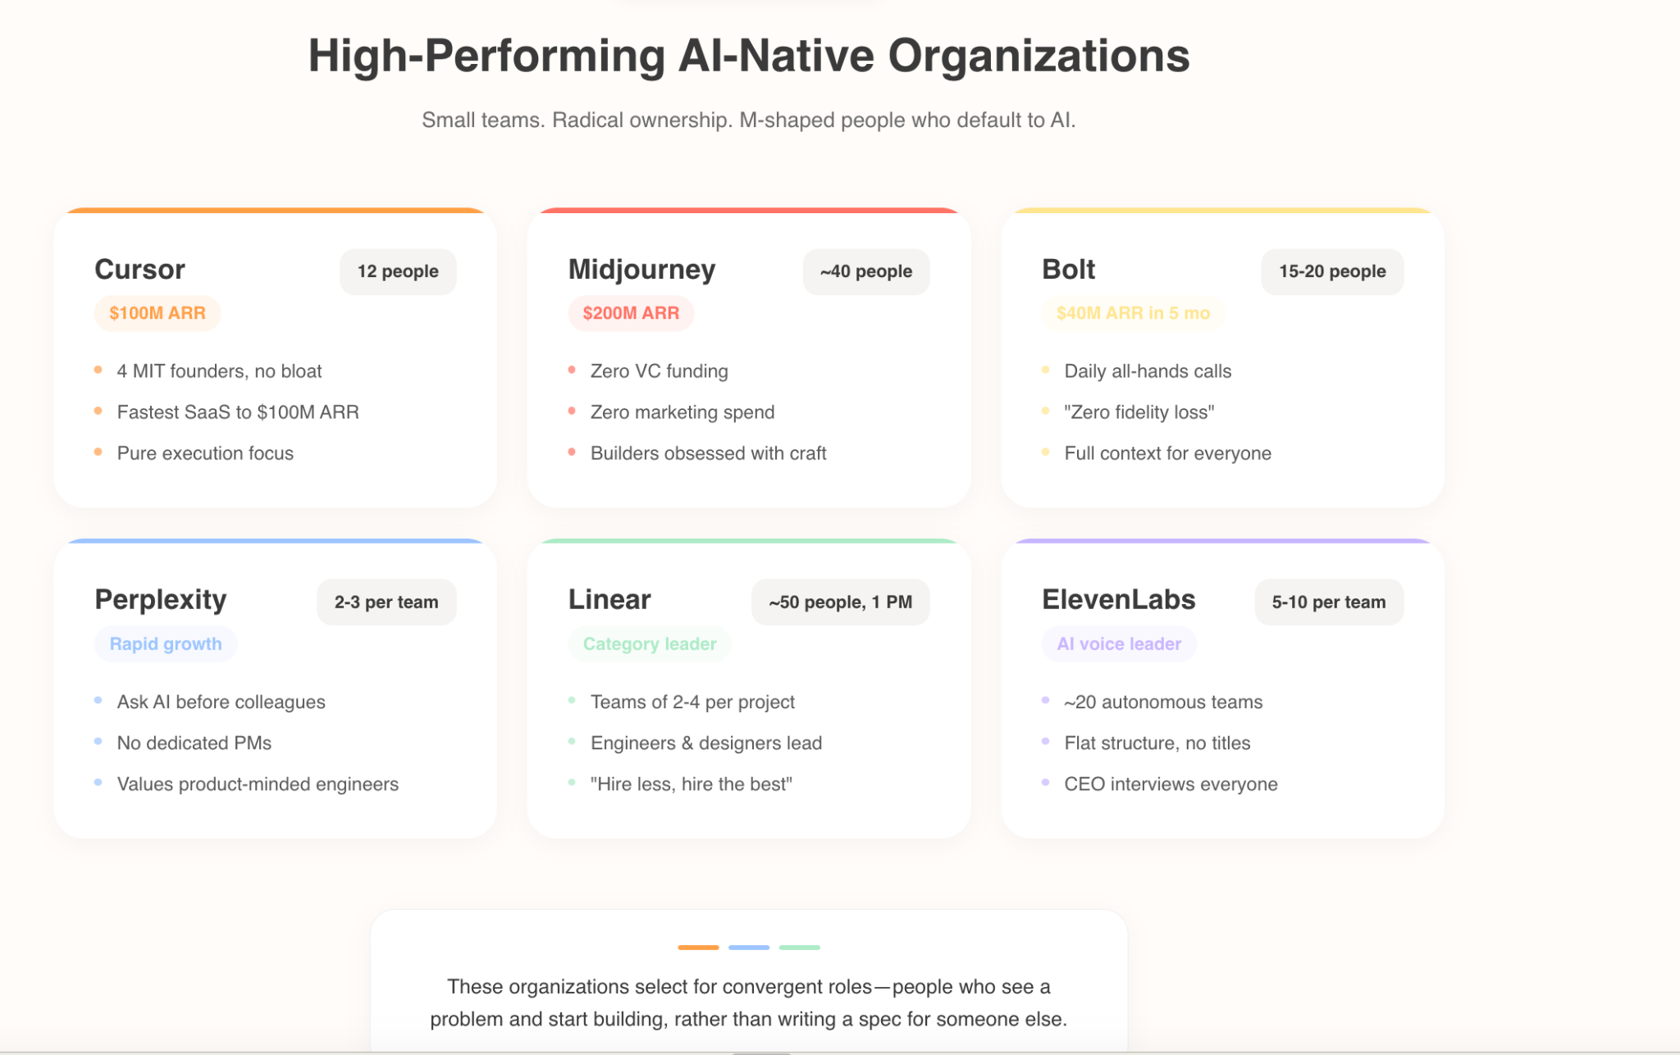Click the Bolt card heading

(x=1068, y=270)
